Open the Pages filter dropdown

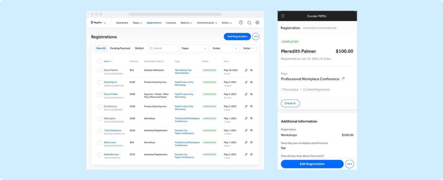pyautogui.click(x=194, y=48)
